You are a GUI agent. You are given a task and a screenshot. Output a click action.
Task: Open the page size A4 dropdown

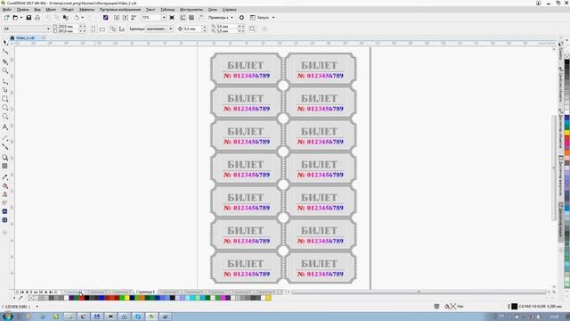tap(47, 29)
